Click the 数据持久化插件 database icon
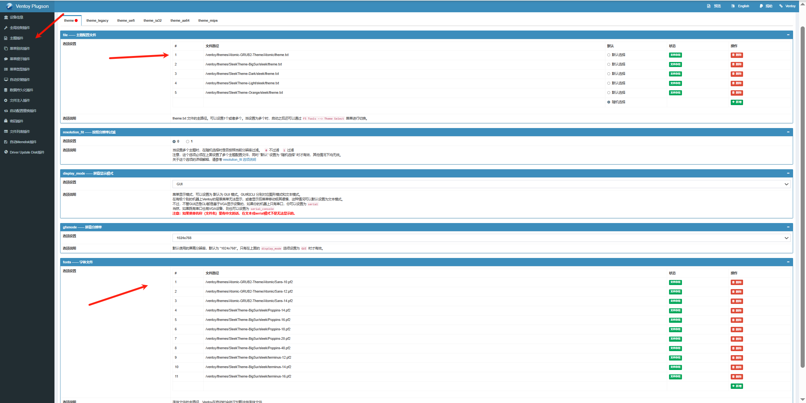This screenshot has height=403, width=806. click(x=6, y=90)
